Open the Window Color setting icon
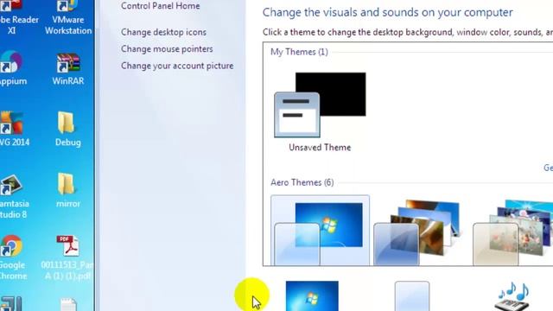This screenshot has width=553, height=311. click(x=412, y=295)
